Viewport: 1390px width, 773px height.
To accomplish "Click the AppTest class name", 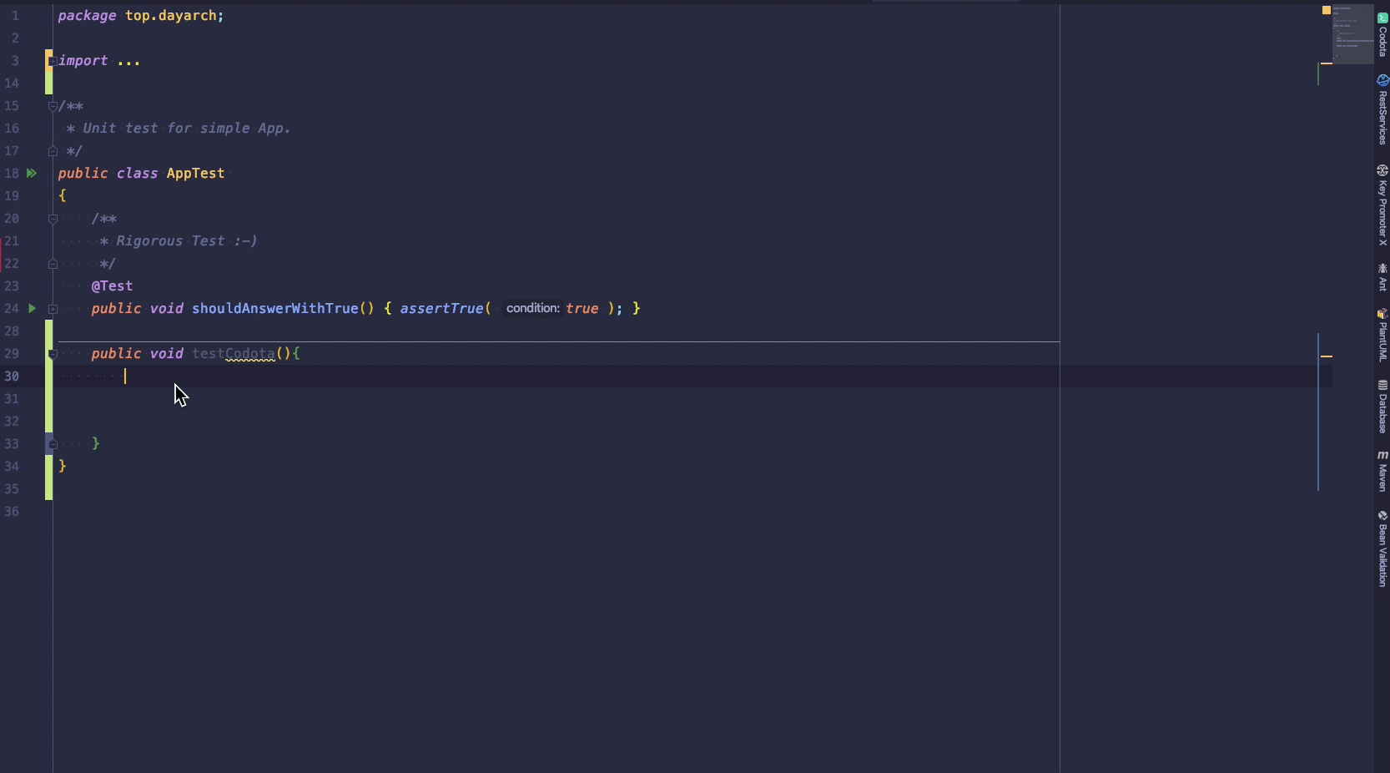I will pyautogui.click(x=195, y=174).
